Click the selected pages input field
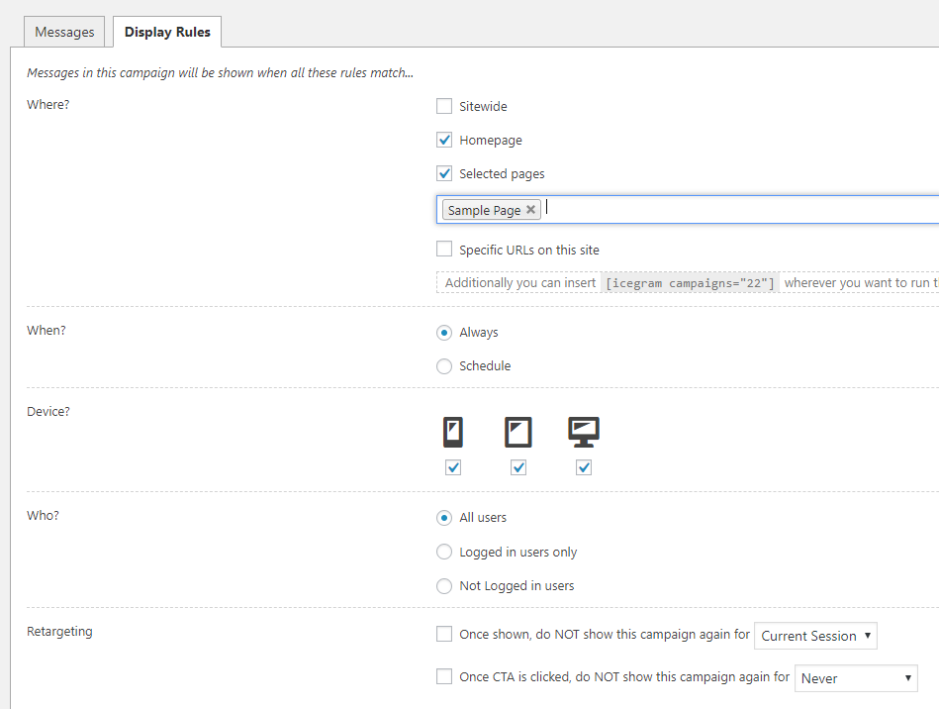Viewport: 939px width, 709px height. click(732, 210)
